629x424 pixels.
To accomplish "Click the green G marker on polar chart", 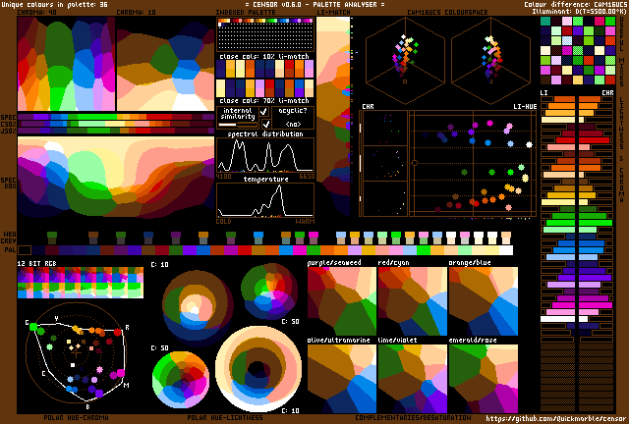I will (33, 327).
